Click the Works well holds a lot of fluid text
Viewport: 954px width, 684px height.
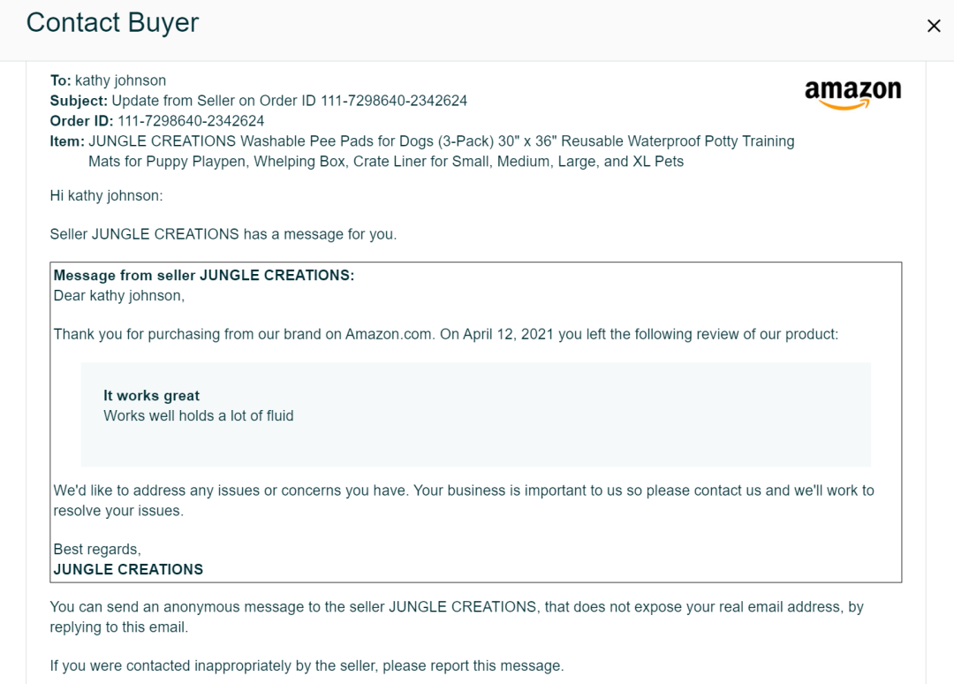pos(199,415)
